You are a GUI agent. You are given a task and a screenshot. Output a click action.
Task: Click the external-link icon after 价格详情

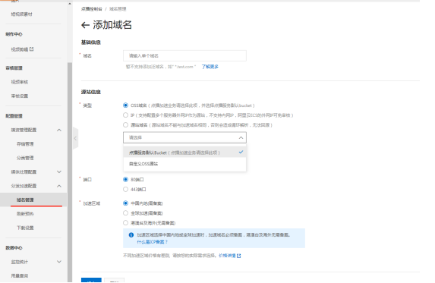click(239, 256)
